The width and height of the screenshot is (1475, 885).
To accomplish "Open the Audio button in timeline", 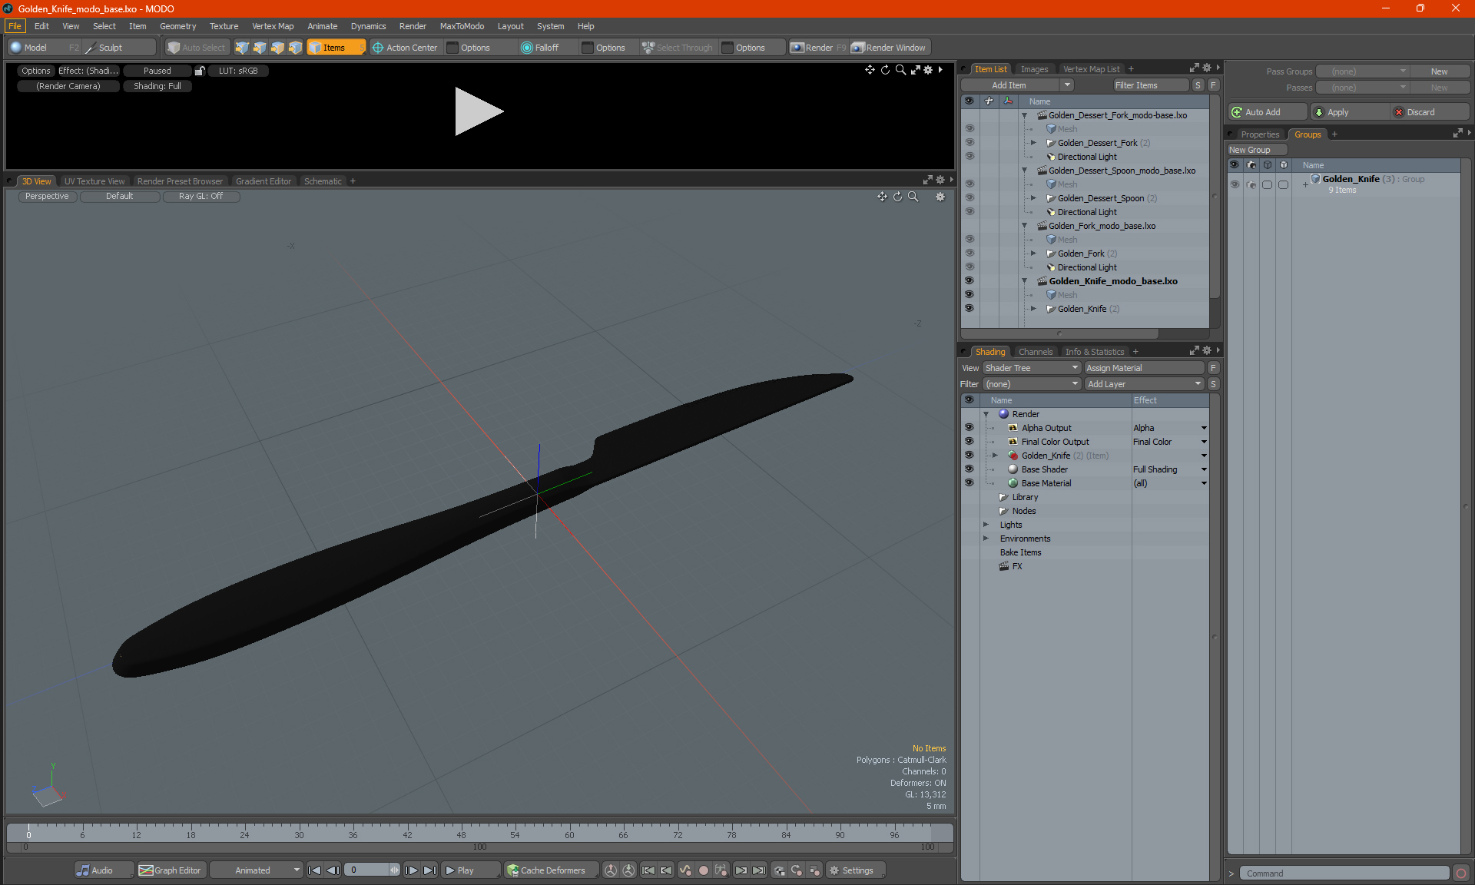I will point(104,870).
